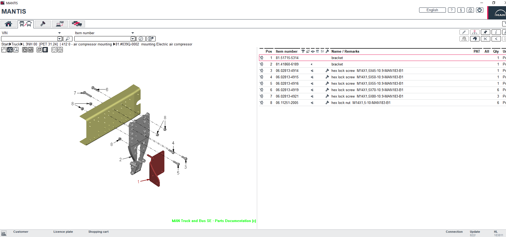The height and width of the screenshot is (237, 506).
Task: Click the Truck breadcrumb link
Action: point(16,44)
